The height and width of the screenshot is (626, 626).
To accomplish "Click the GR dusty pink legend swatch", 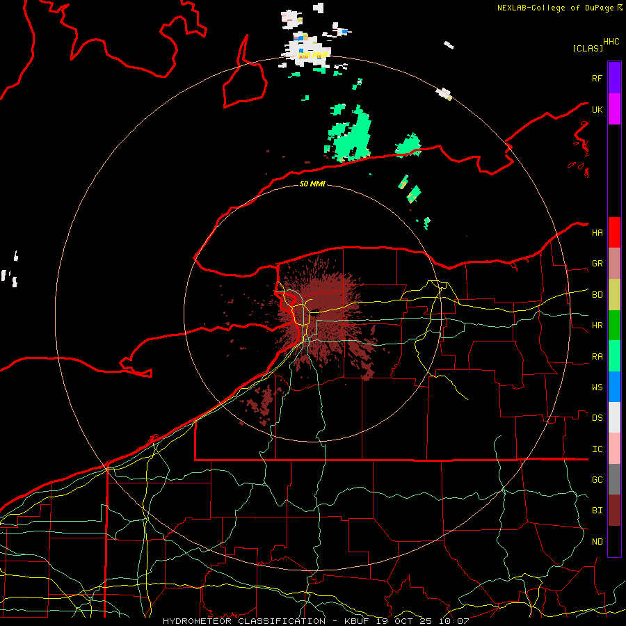I will point(614,264).
